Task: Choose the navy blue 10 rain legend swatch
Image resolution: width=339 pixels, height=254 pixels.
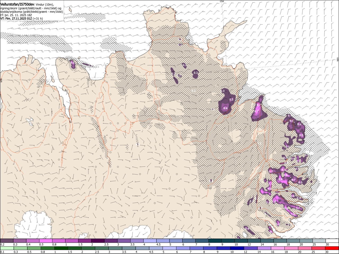Action: (237, 248)
